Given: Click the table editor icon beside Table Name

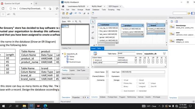Looking at the screenshot, I should pyautogui.click(x=95, y=54).
